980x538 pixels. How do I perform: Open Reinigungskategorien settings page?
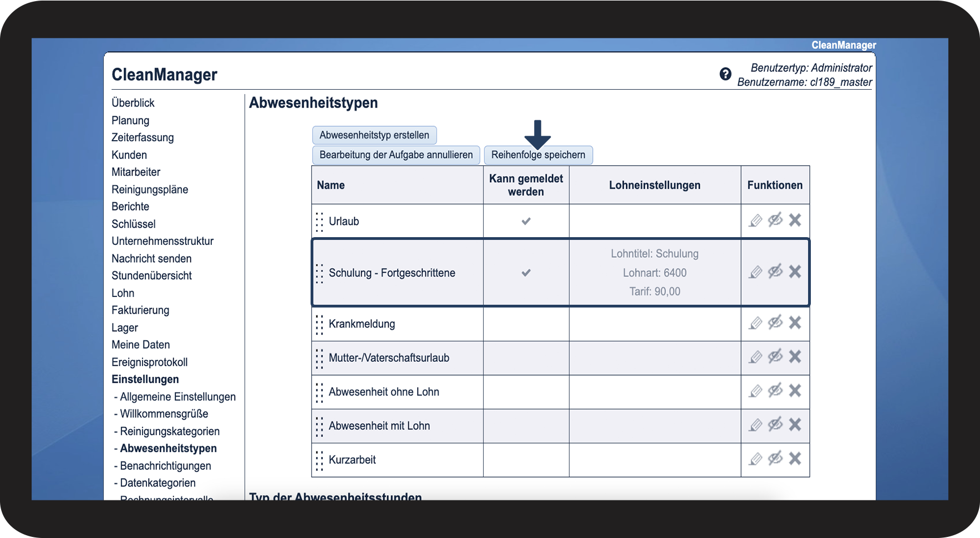point(170,431)
